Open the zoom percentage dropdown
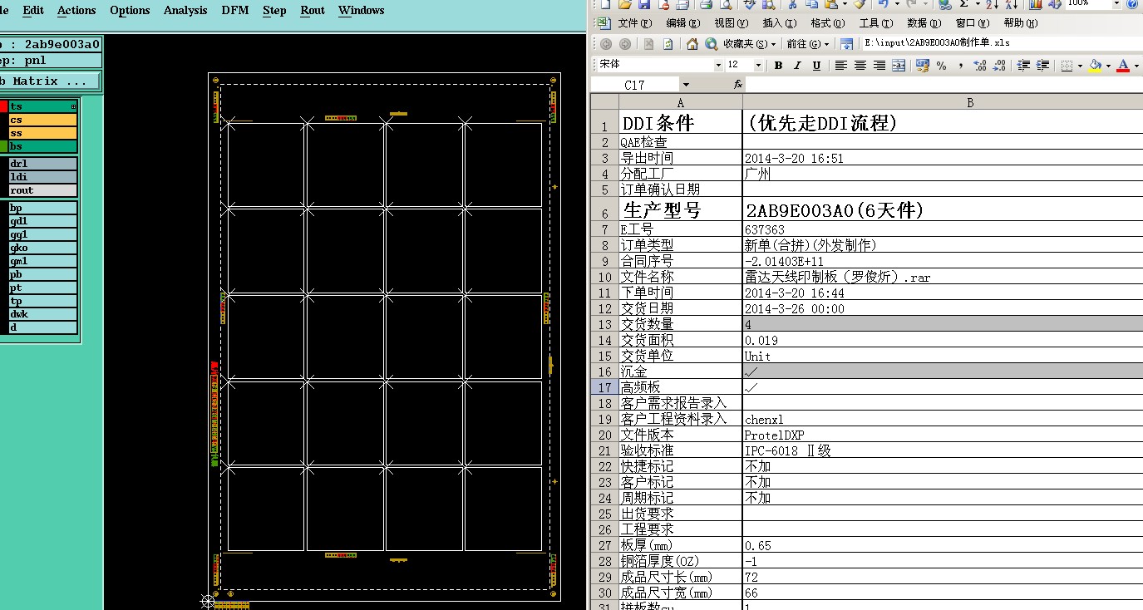The height and width of the screenshot is (610, 1143). (1116, 4)
